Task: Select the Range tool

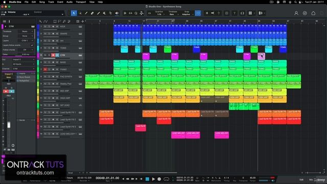Action: tap(80, 13)
